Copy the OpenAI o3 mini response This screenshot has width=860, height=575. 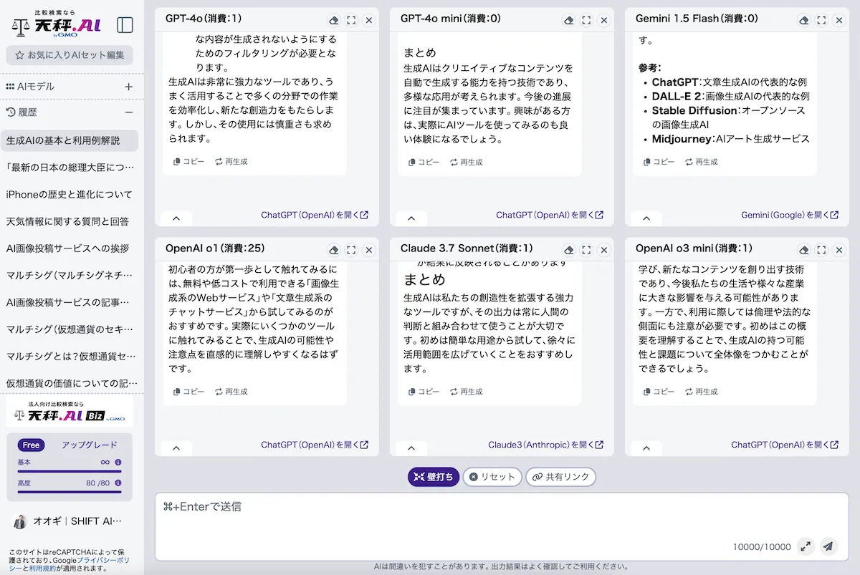click(x=659, y=392)
